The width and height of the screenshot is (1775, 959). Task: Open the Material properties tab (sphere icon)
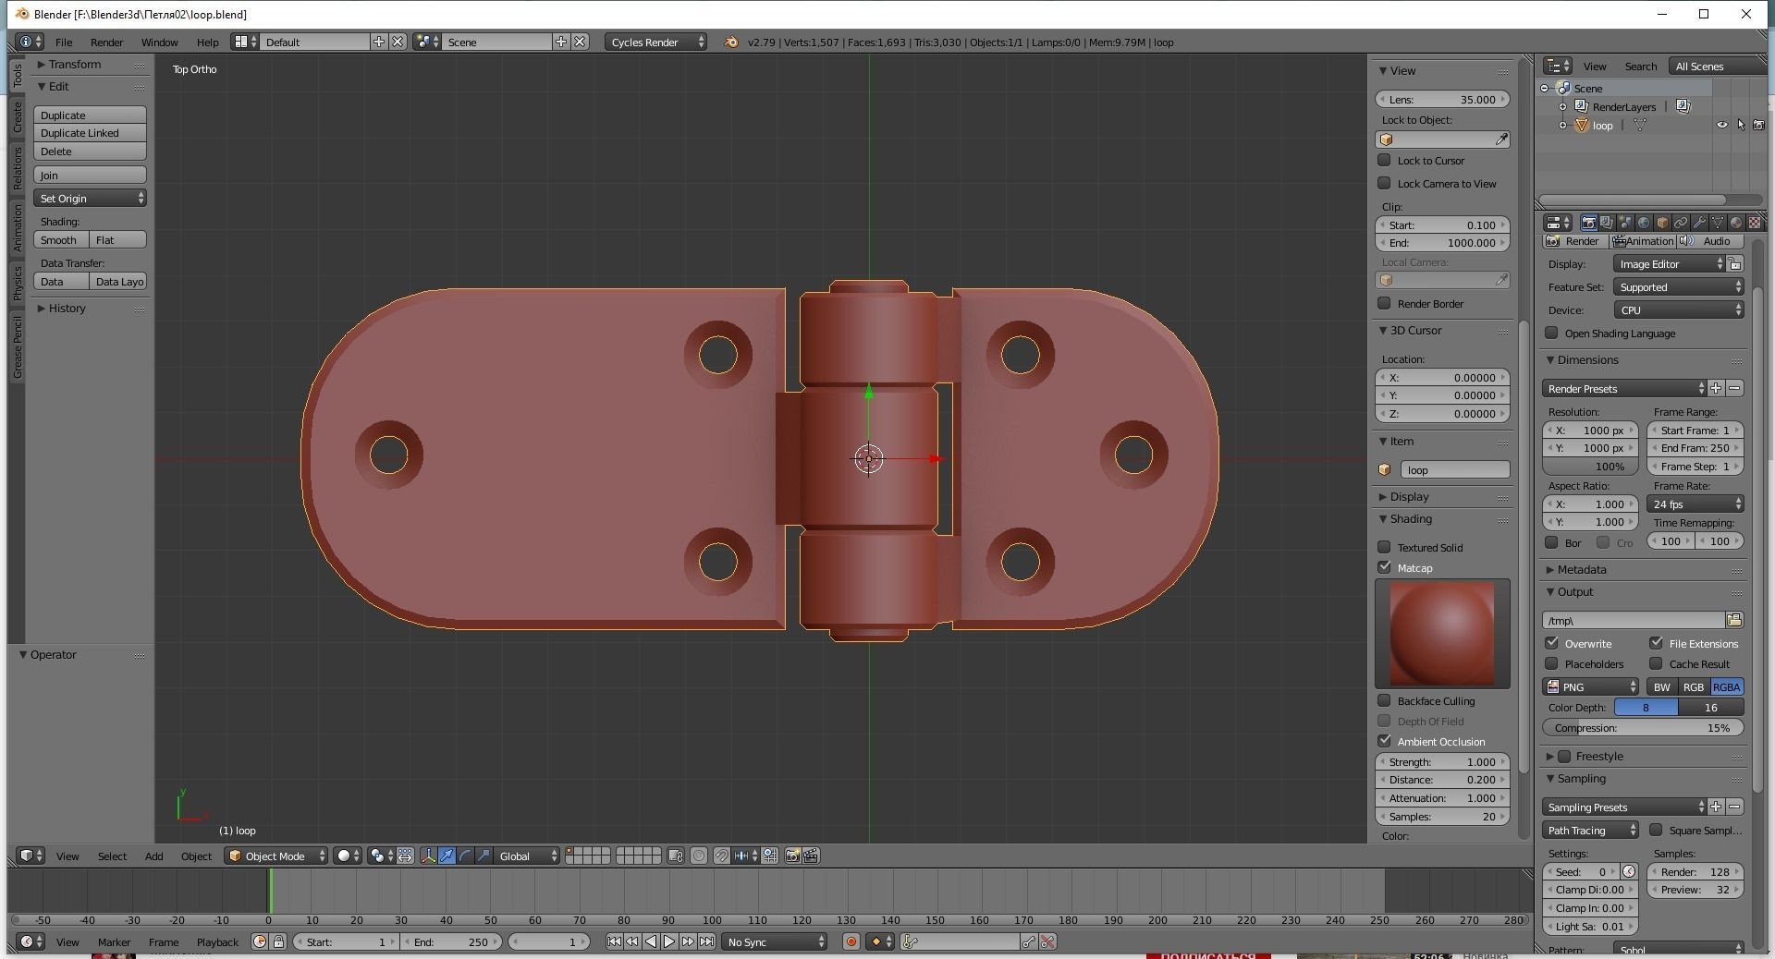pyautogui.click(x=1736, y=223)
